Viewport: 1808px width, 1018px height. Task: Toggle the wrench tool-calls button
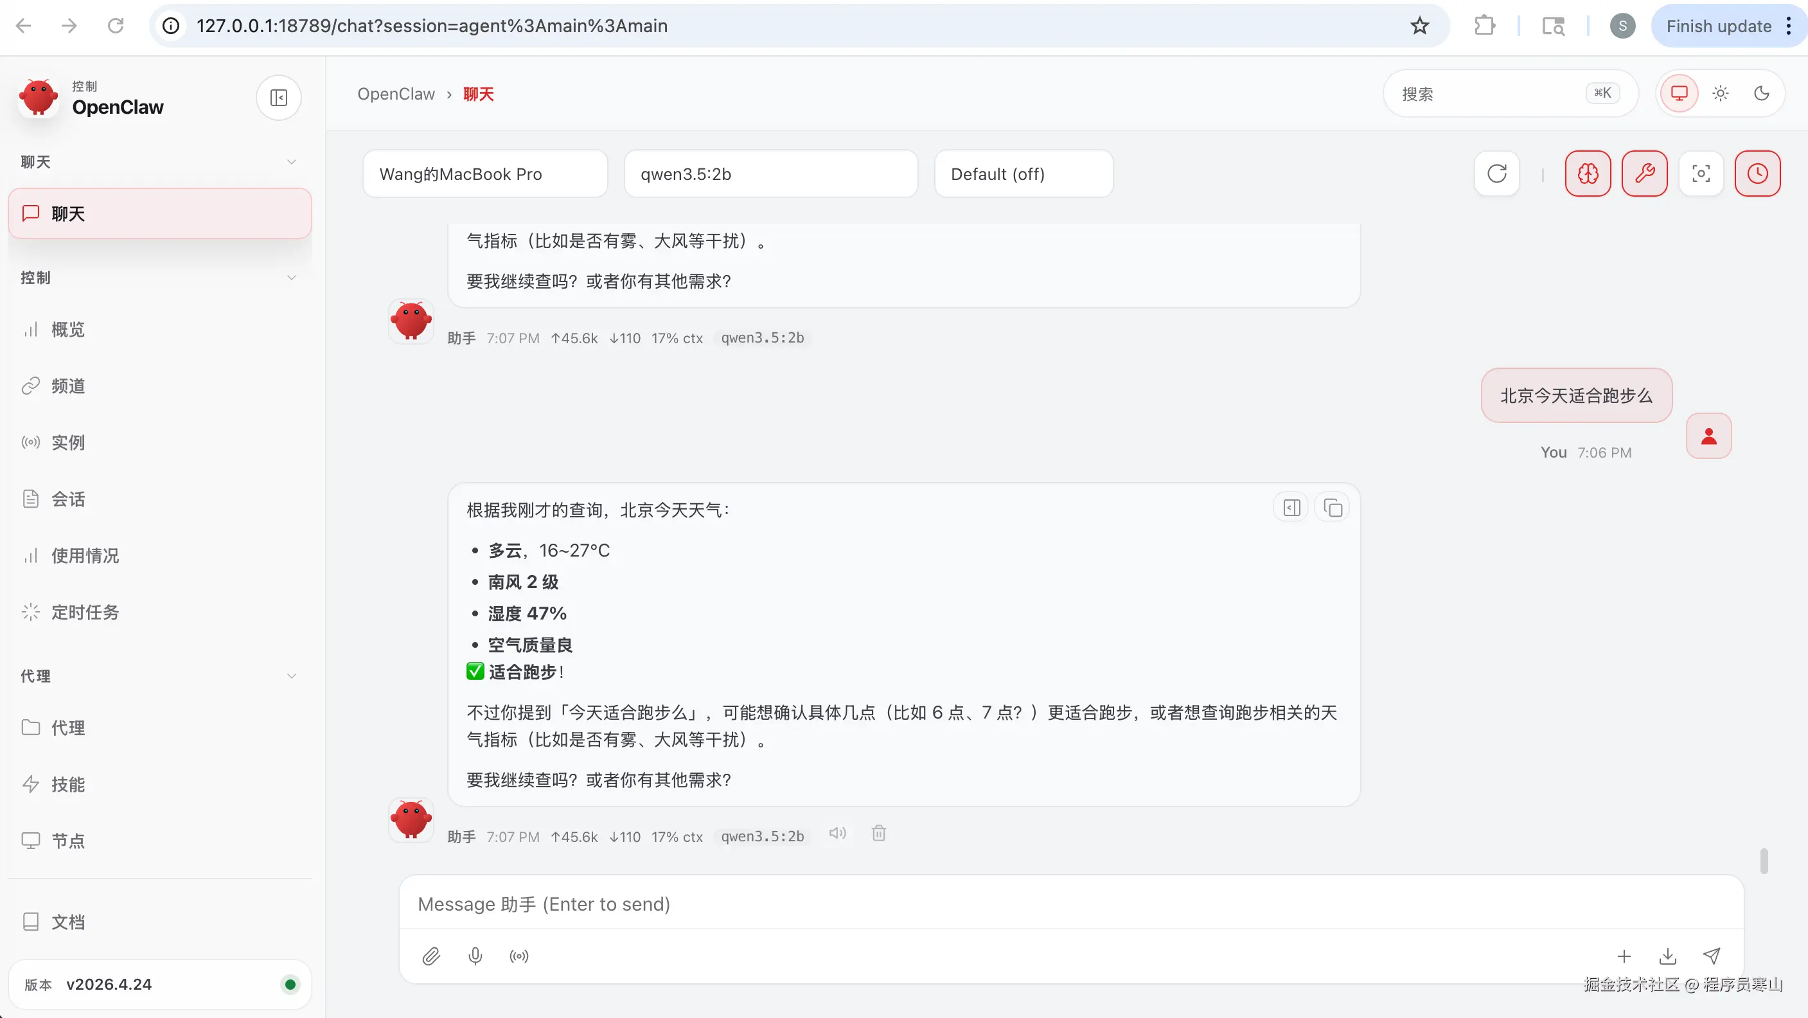point(1644,174)
